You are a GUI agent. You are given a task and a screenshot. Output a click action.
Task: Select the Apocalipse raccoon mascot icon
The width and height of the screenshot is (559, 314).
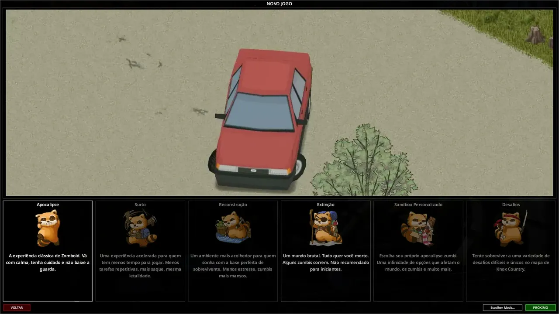[48, 228]
